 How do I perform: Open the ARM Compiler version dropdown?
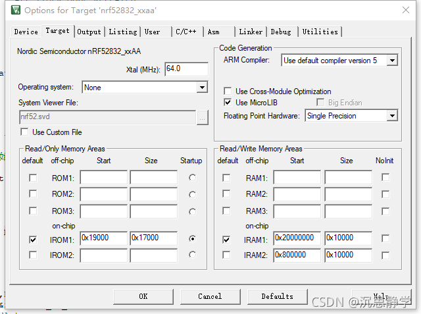392,61
